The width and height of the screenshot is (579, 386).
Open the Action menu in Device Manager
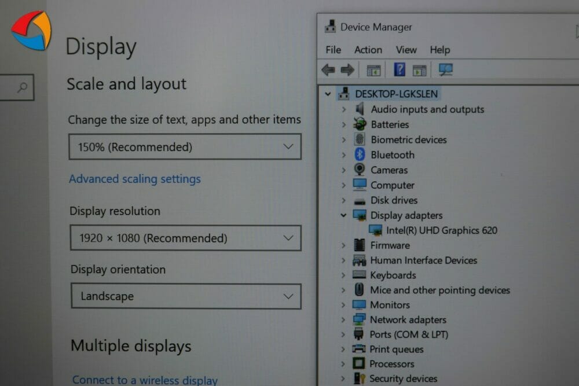click(368, 49)
